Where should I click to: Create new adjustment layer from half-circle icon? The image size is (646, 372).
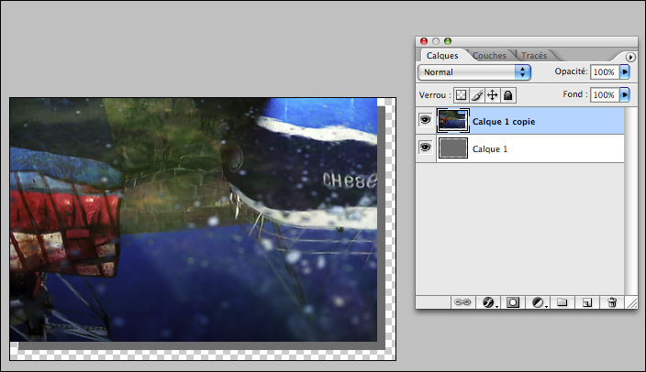click(538, 301)
